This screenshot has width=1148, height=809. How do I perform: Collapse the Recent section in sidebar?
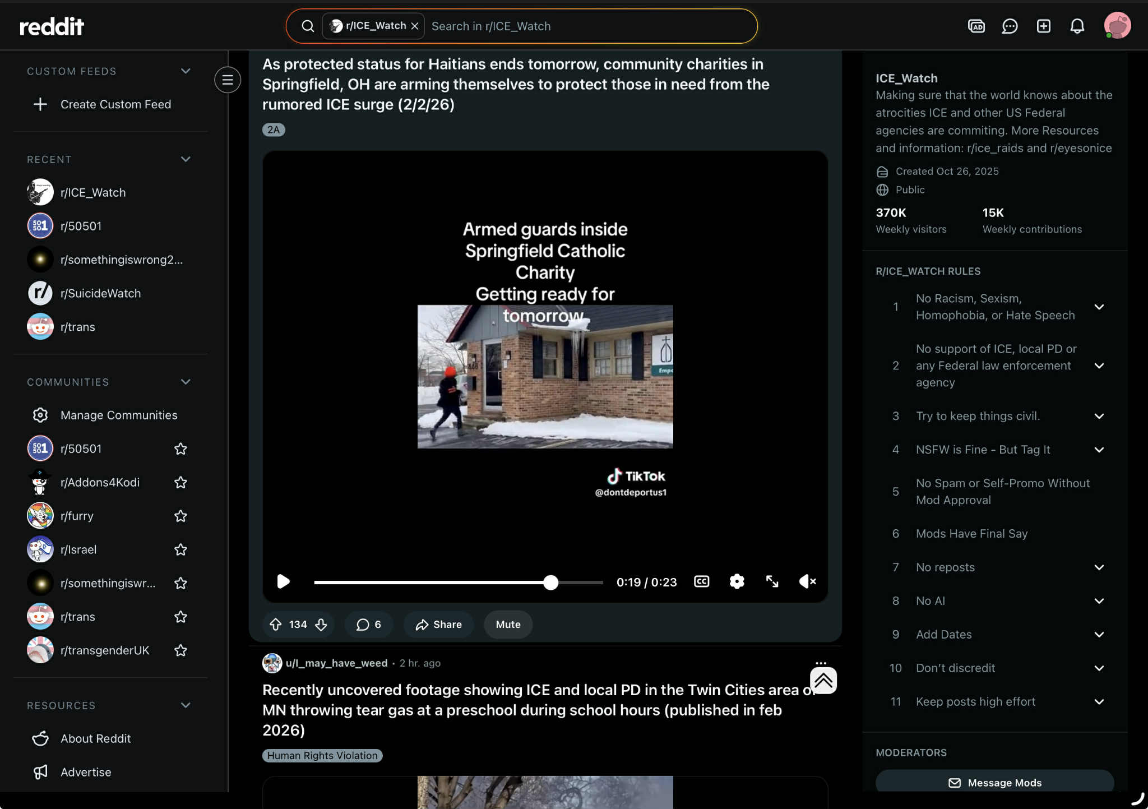click(x=186, y=159)
